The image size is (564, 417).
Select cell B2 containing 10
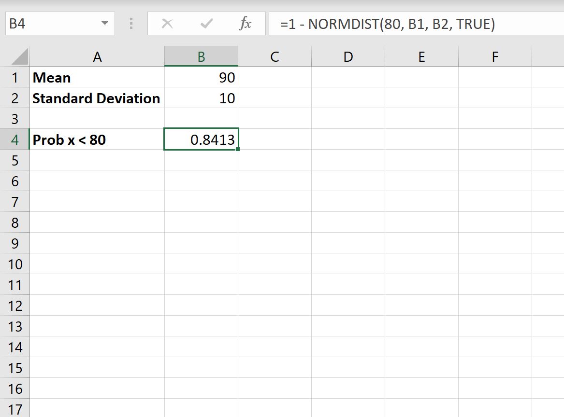201,98
